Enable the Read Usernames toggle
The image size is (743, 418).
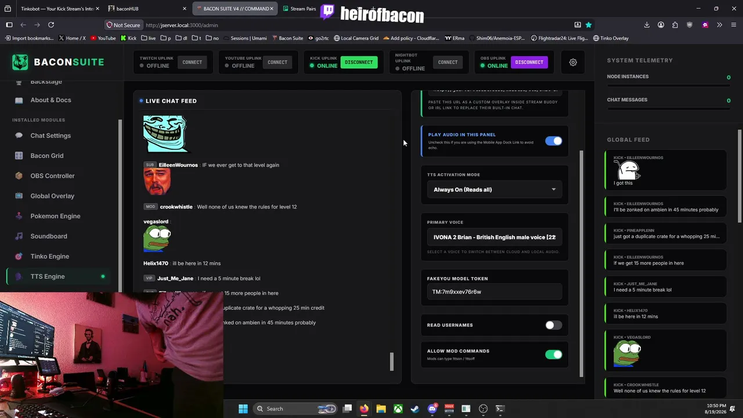tap(554, 325)
